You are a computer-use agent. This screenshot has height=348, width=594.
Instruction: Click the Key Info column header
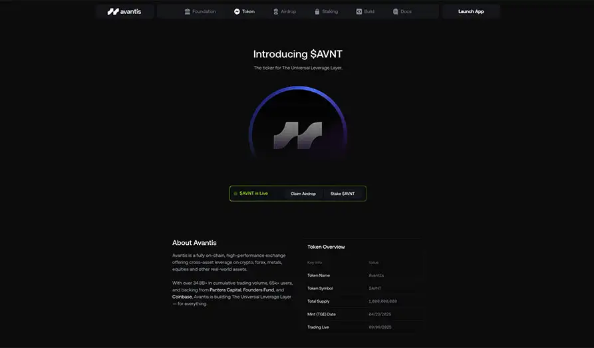(315, 262)
